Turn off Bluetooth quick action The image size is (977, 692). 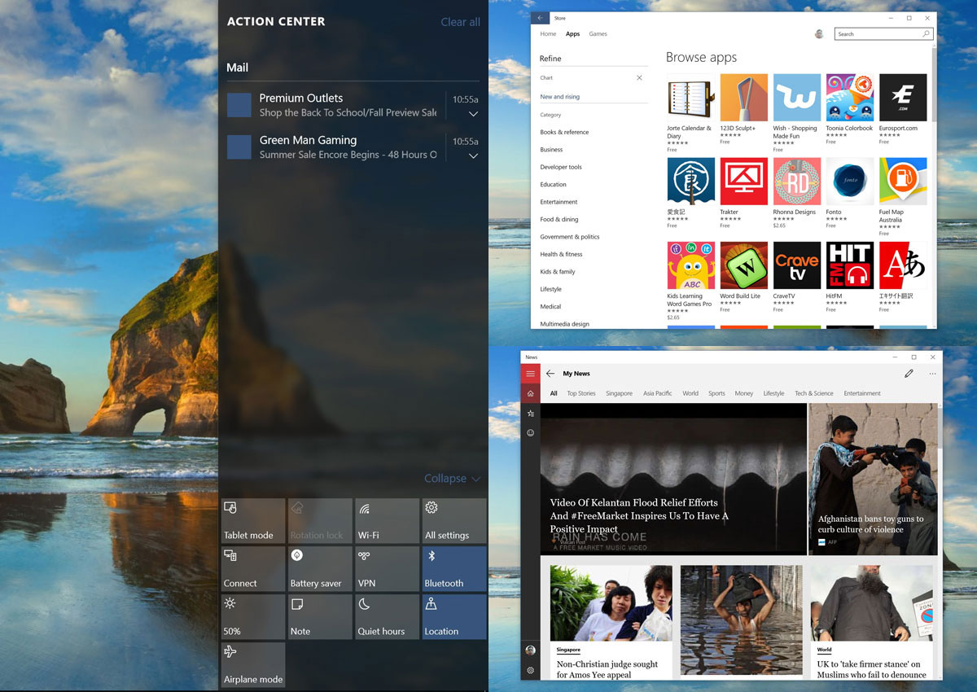pyautogui.click(x=453, y=569)
